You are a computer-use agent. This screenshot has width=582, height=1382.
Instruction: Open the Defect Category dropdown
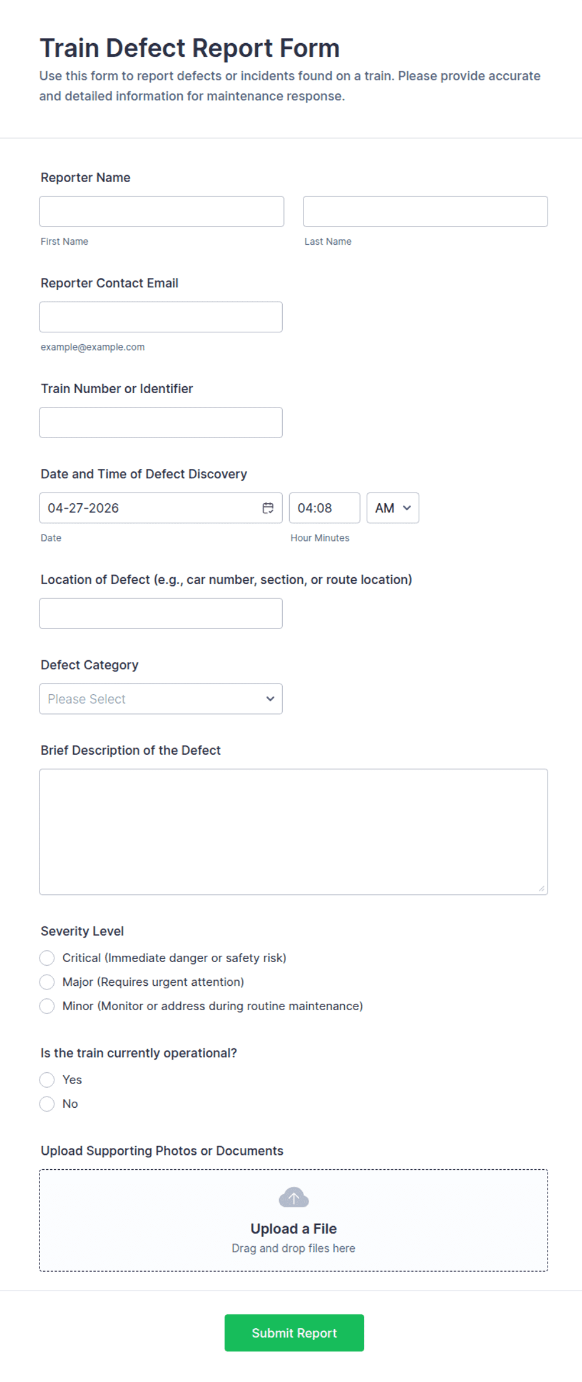point(160,699)
